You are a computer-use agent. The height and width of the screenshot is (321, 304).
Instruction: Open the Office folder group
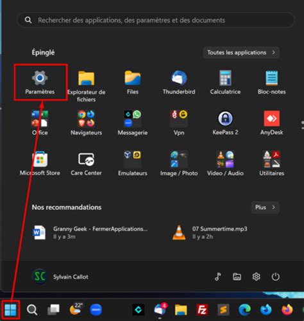[x=40, y=123]
